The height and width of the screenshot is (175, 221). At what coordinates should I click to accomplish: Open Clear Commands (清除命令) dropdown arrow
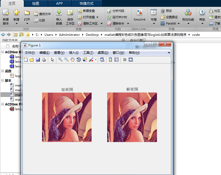coord(128,23)
